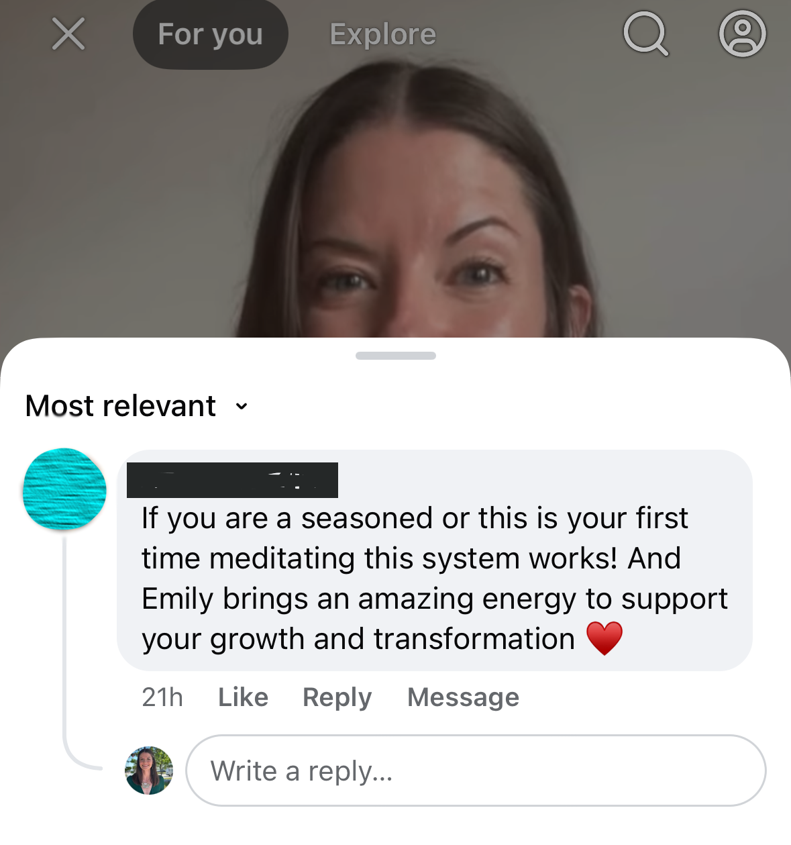Click the chevron beside Most relevant

click(x=242, y=406)
